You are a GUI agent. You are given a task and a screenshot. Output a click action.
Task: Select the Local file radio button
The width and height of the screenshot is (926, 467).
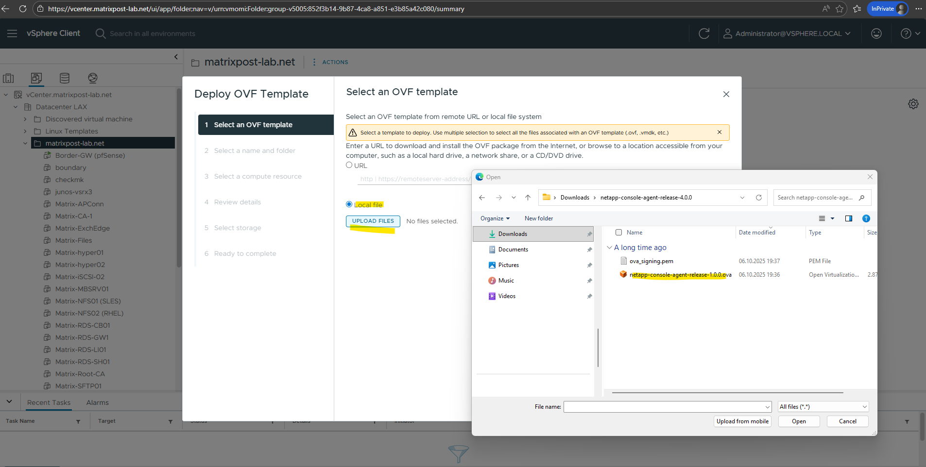349,204
